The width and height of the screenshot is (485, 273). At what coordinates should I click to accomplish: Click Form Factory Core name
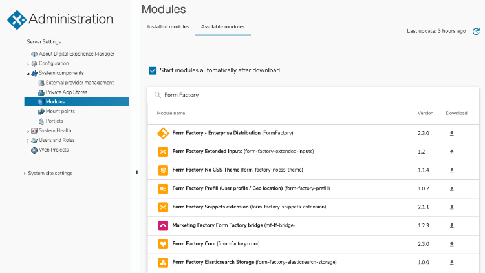(x=194, y=244)
